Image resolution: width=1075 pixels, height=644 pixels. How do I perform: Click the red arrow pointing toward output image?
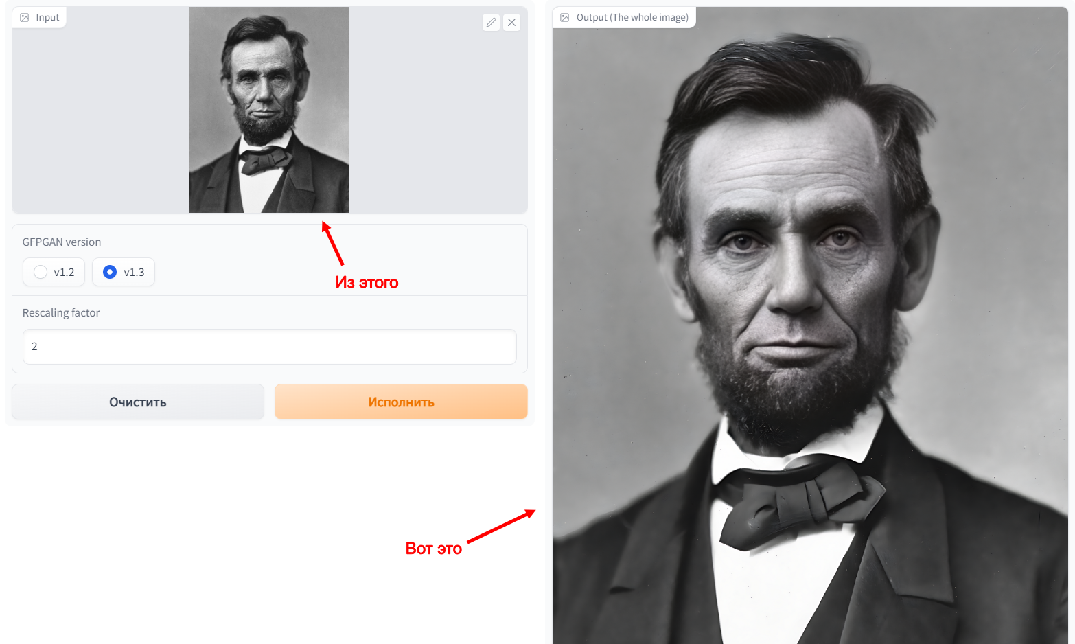click(x=501, y=526)
